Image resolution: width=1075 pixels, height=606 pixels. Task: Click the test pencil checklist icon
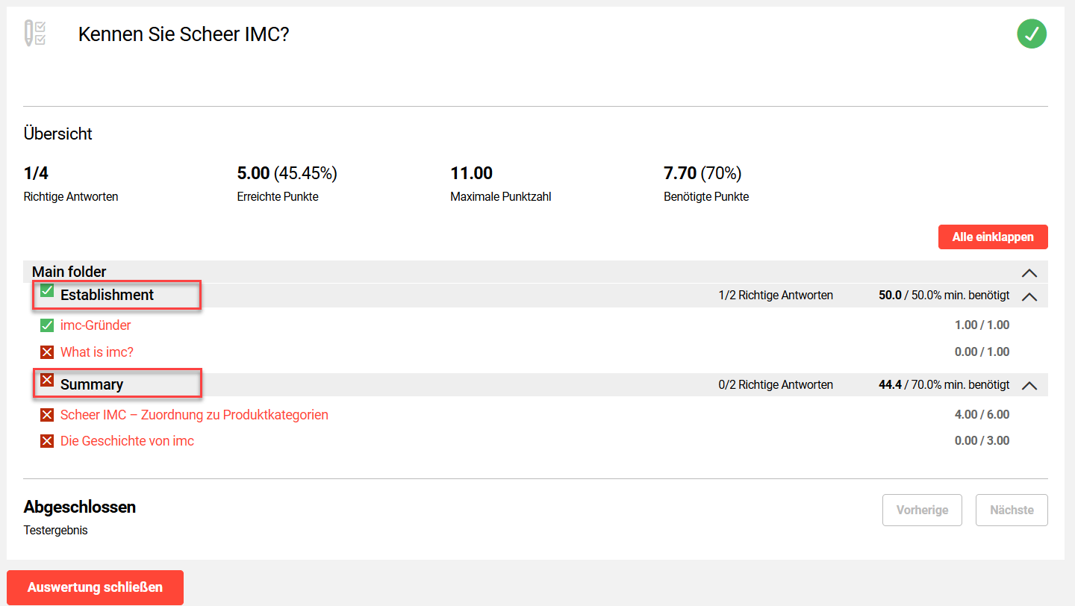35,34
